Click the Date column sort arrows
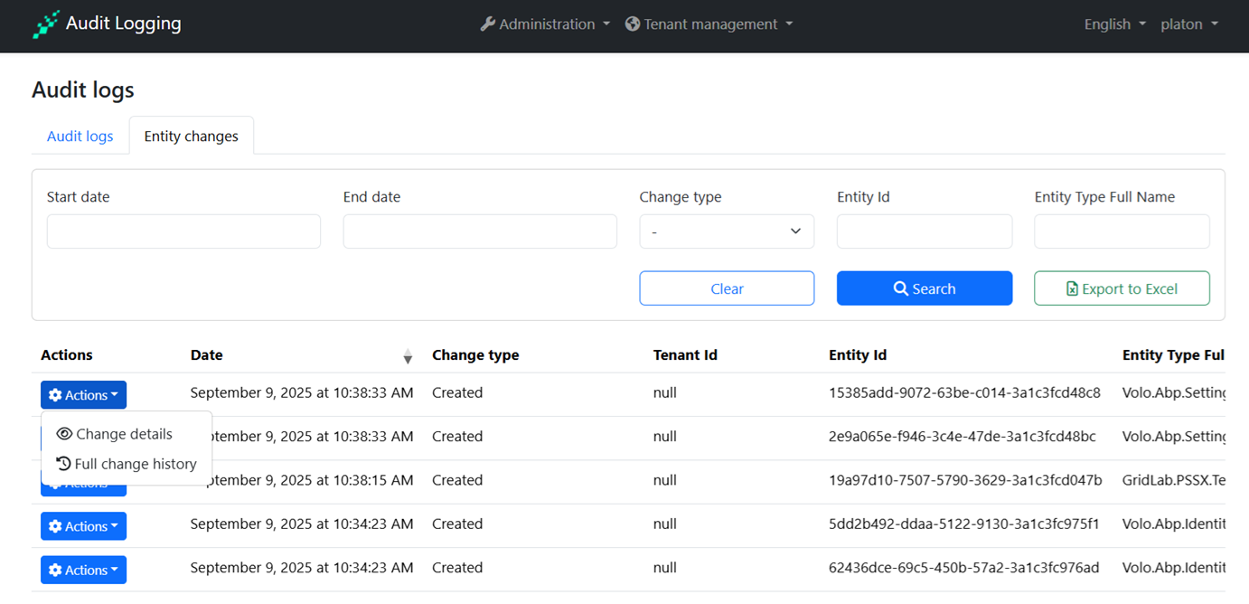 [x=408, y=356]
